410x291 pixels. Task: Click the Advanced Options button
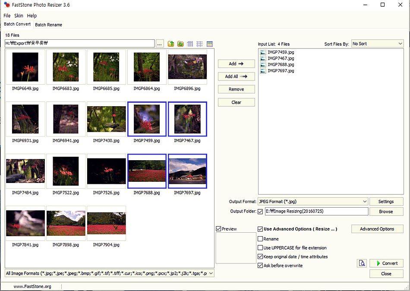click(x=377, y=229)
